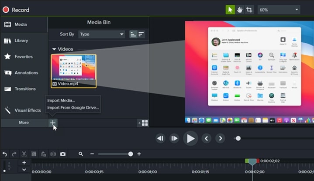Click the timeline magnifier zoom icon
Image resolution: width=314 pixels, height=181 pixels.
click(x=81, y=154)
